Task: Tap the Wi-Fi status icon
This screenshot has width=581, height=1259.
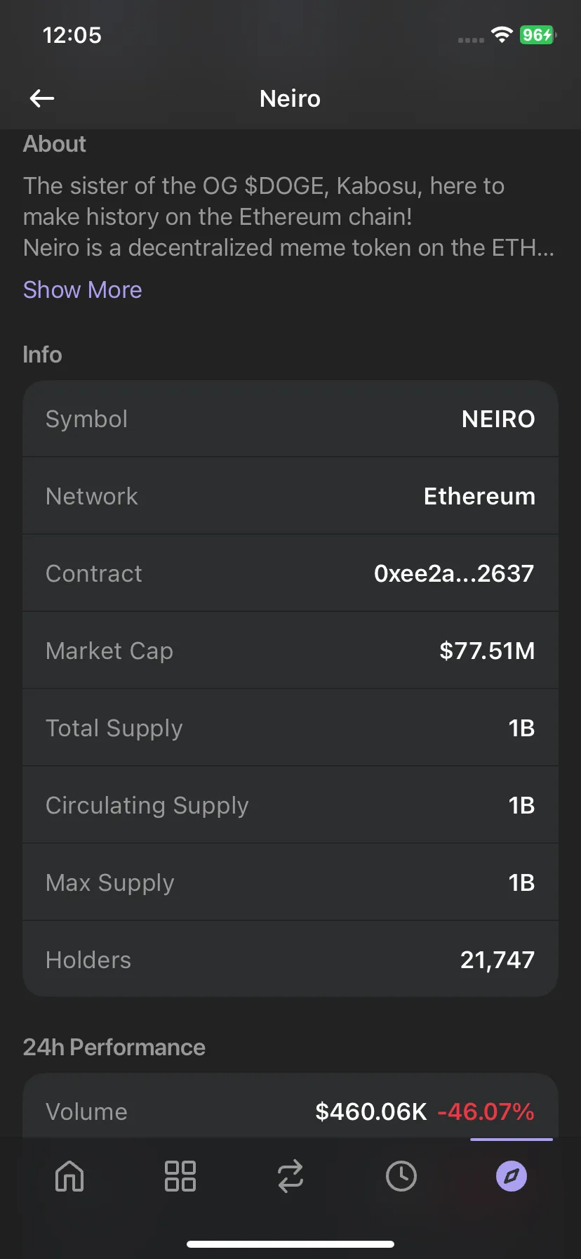Action: coord(502,34)
